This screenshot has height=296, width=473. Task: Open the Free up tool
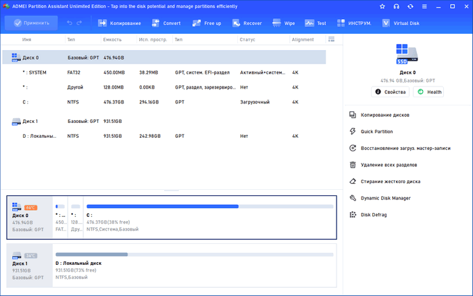point(207,23)
